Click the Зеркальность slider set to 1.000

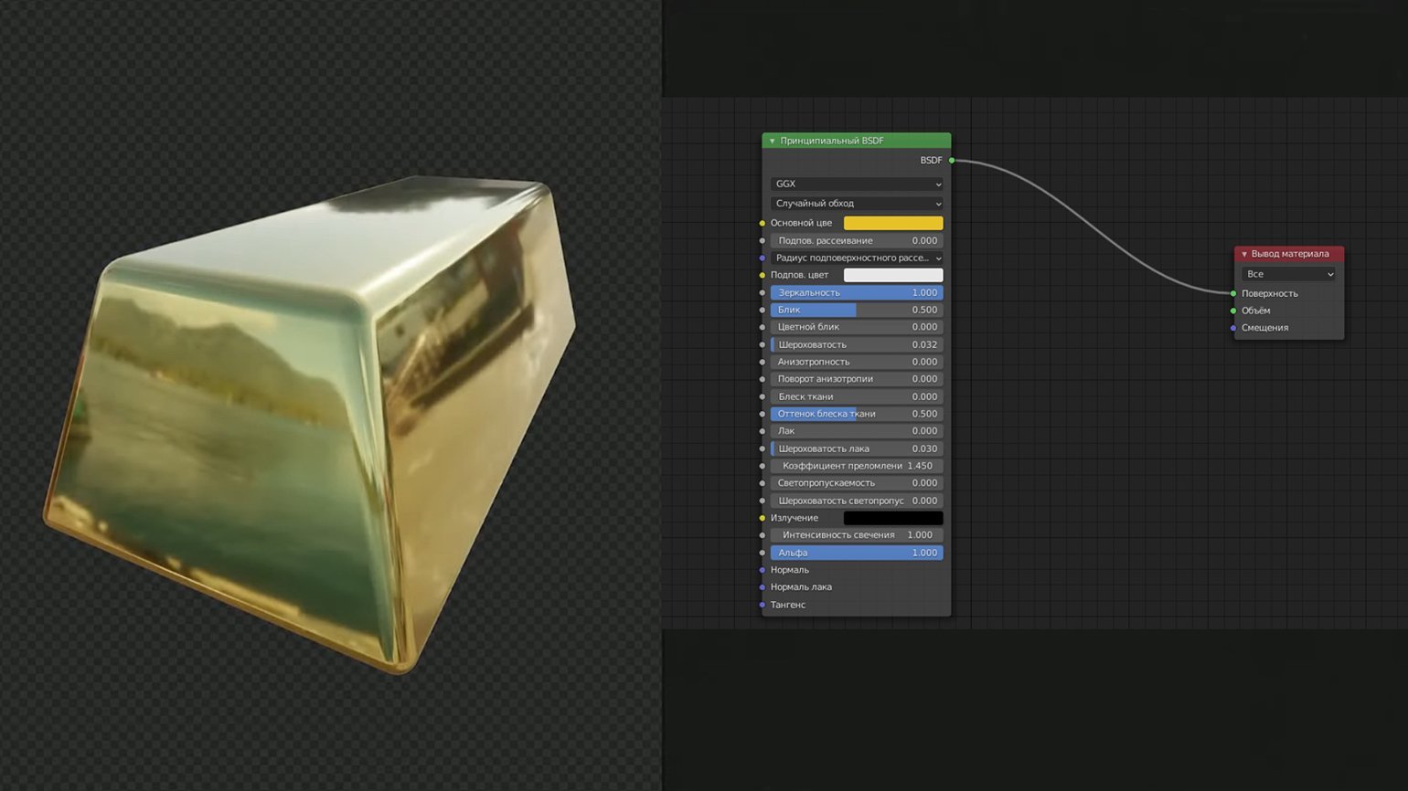point(857,292)
